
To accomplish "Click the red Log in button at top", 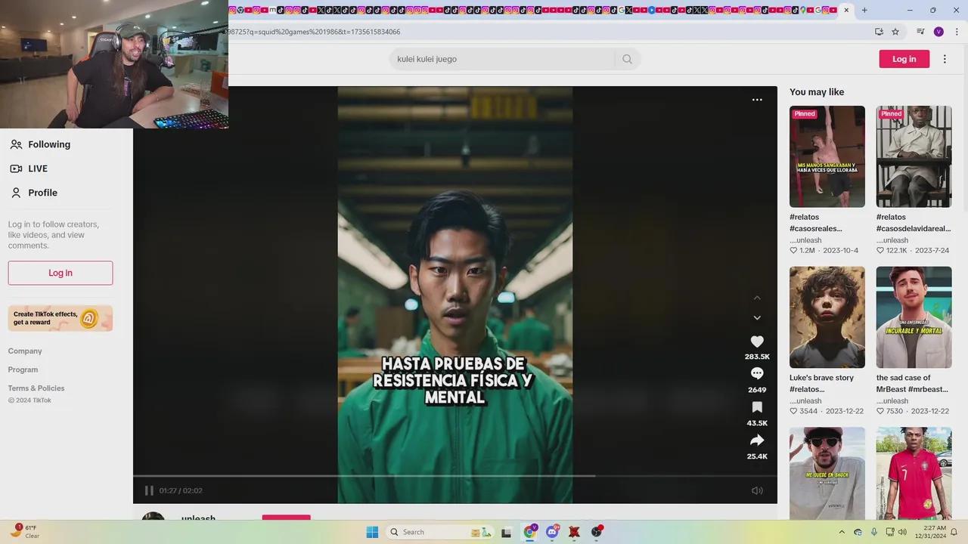I will coord(904,59).
